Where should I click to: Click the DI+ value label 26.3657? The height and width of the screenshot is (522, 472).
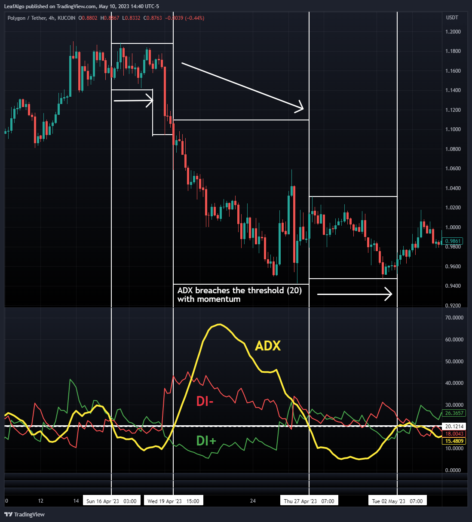click(x=454, y=413)
